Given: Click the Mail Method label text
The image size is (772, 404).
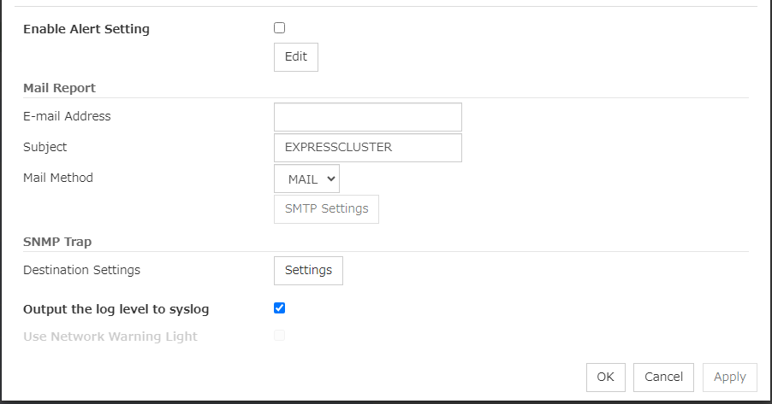Looking at the screenshot, I should pyautogui.click(x=58, y=178).
